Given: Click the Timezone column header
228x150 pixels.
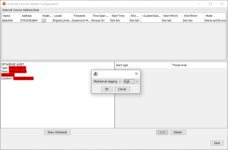Looking at the screenshot, I should tap(81, 16).
